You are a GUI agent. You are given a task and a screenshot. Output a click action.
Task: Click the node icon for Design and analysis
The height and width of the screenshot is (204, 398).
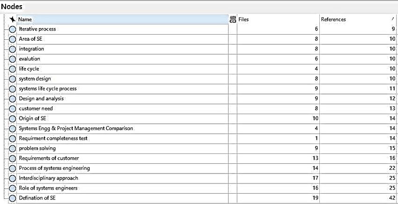click(13, 99)
